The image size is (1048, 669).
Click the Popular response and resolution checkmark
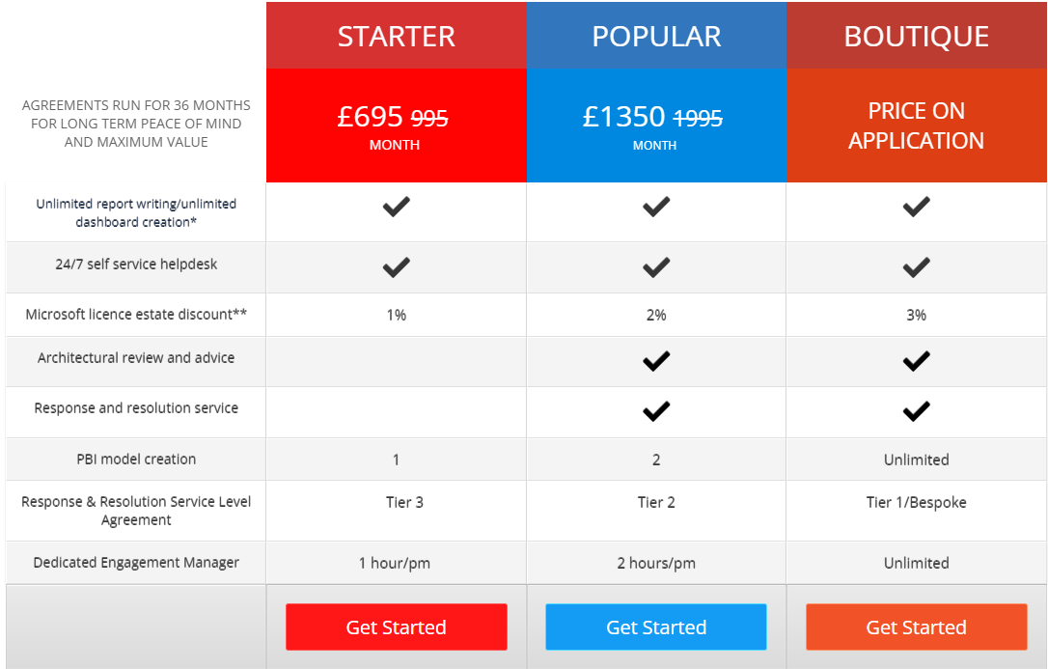655,411
